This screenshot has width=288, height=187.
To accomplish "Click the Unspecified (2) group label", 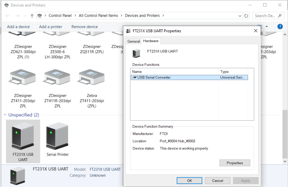I will [x=24, y=115].
